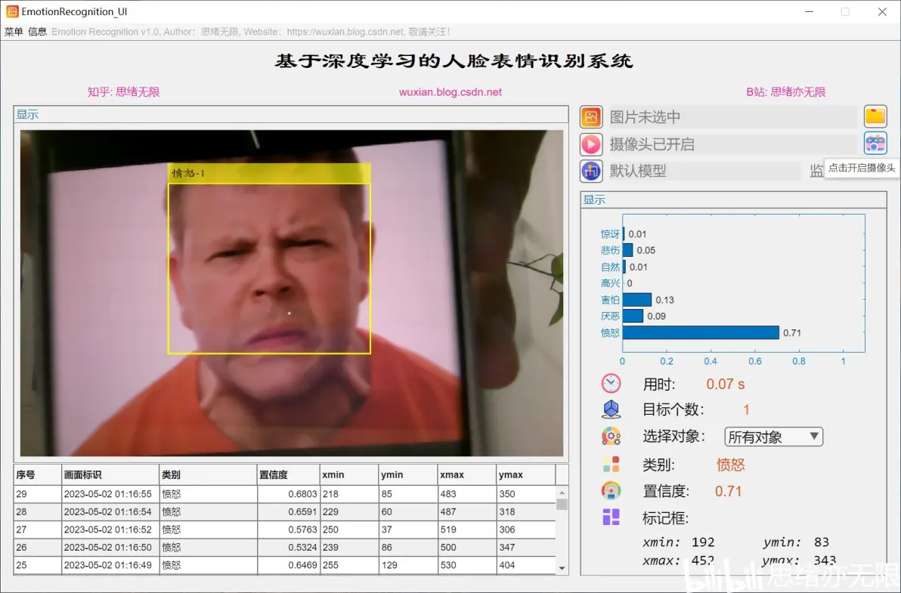Click the 知乎: 思绪无限 link
Image resolution: width=901 pixels, height=593 pixels.
[x=123, y=92]
